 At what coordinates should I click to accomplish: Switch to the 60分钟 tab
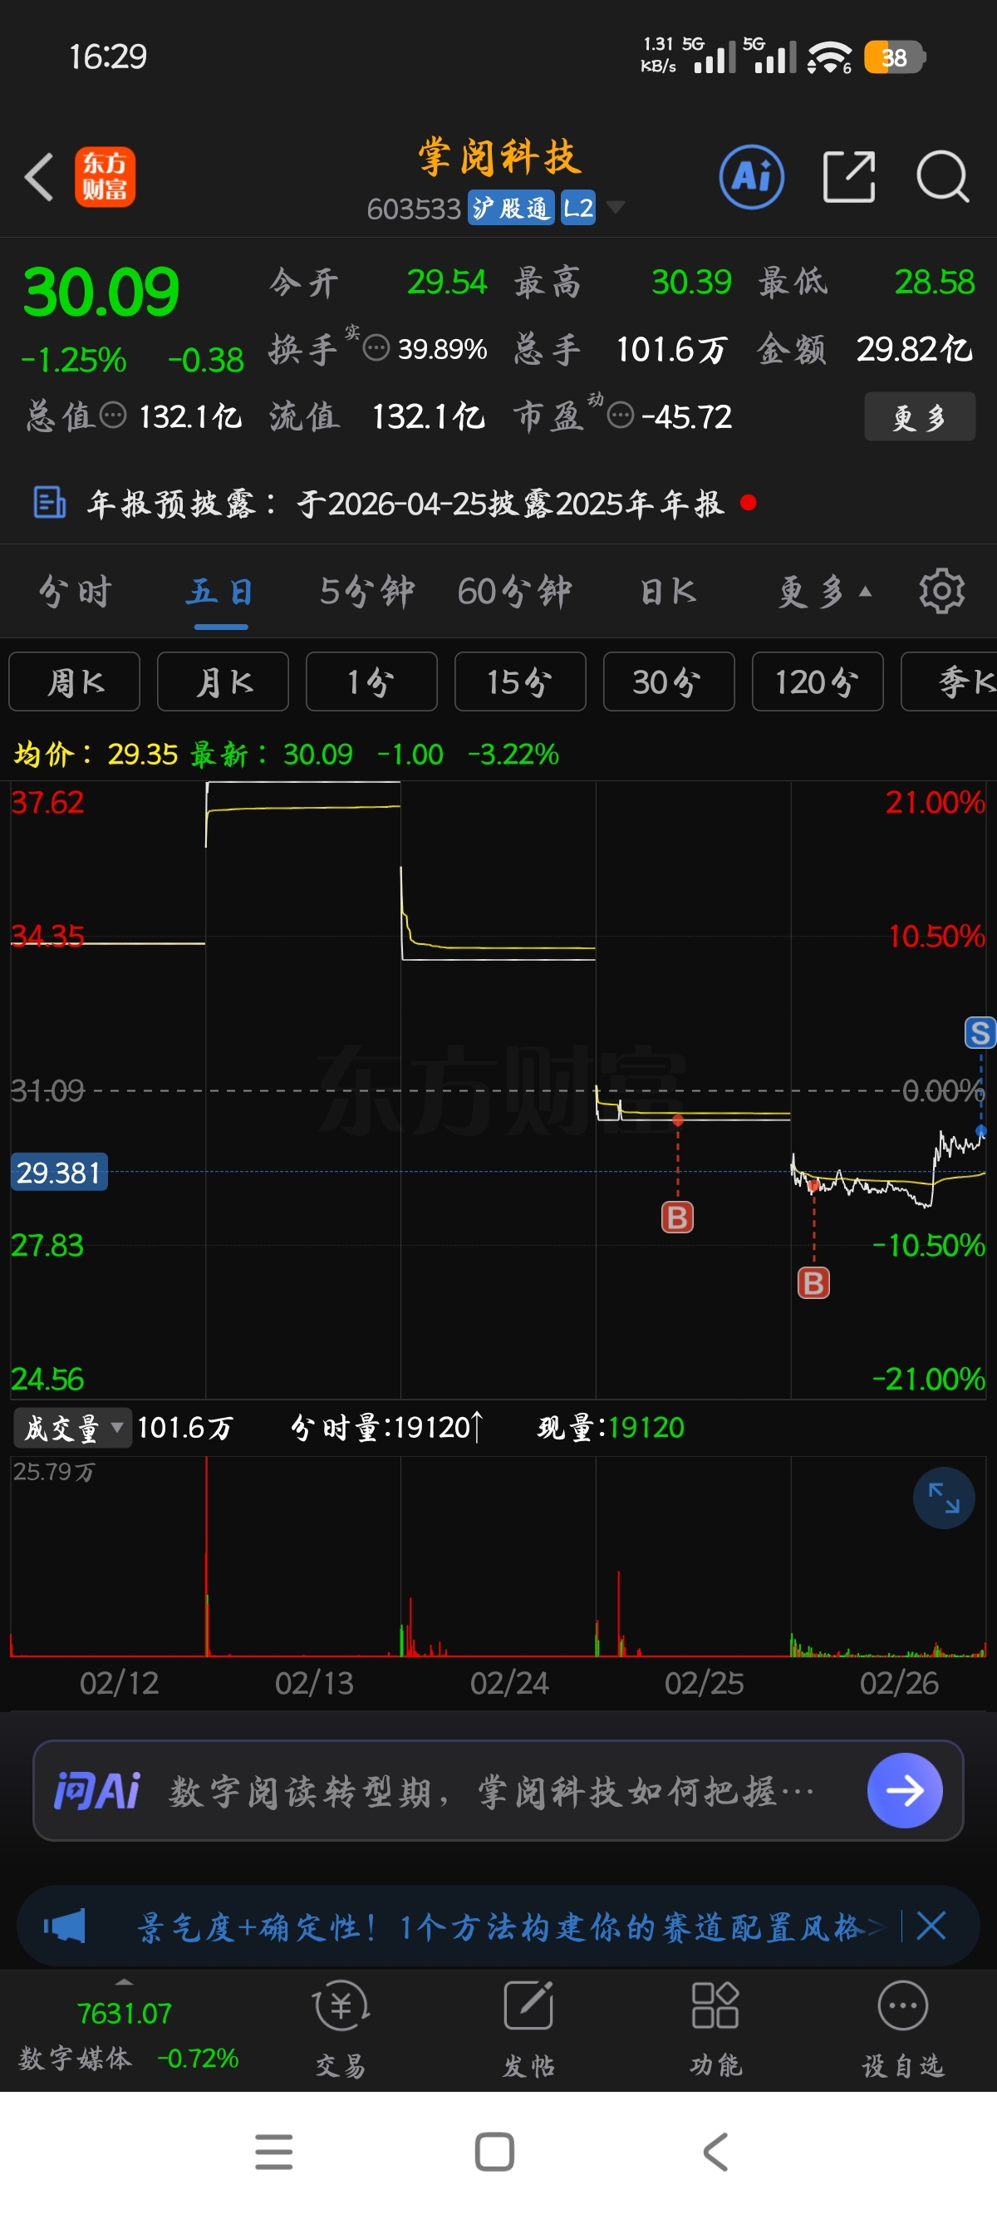pos(515,592)
